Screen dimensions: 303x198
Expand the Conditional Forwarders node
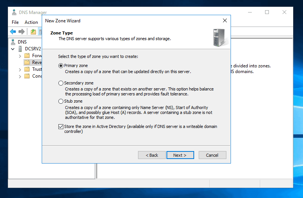[x=20, y=76]
